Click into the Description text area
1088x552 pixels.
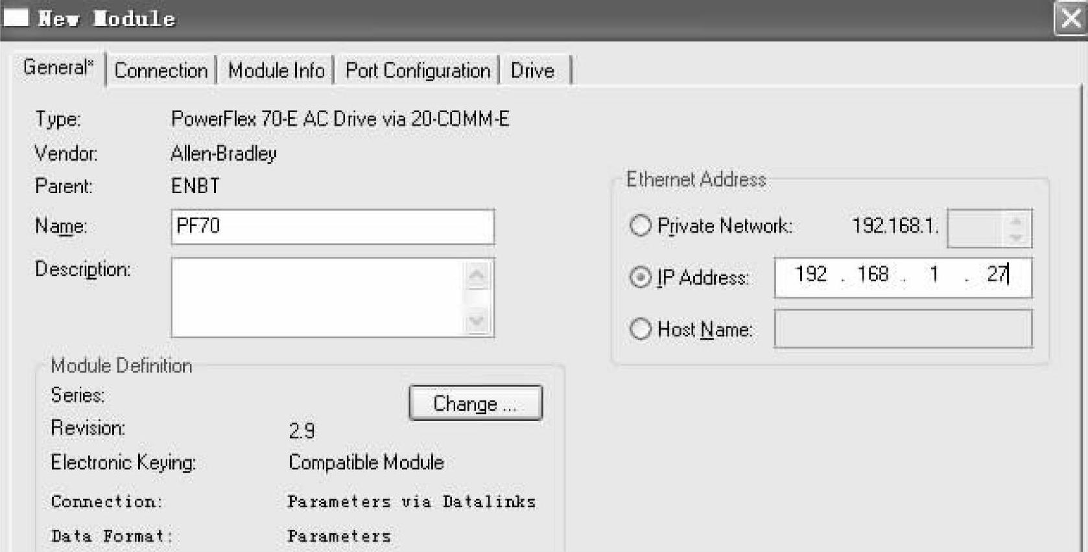click(x=318, y=297)
